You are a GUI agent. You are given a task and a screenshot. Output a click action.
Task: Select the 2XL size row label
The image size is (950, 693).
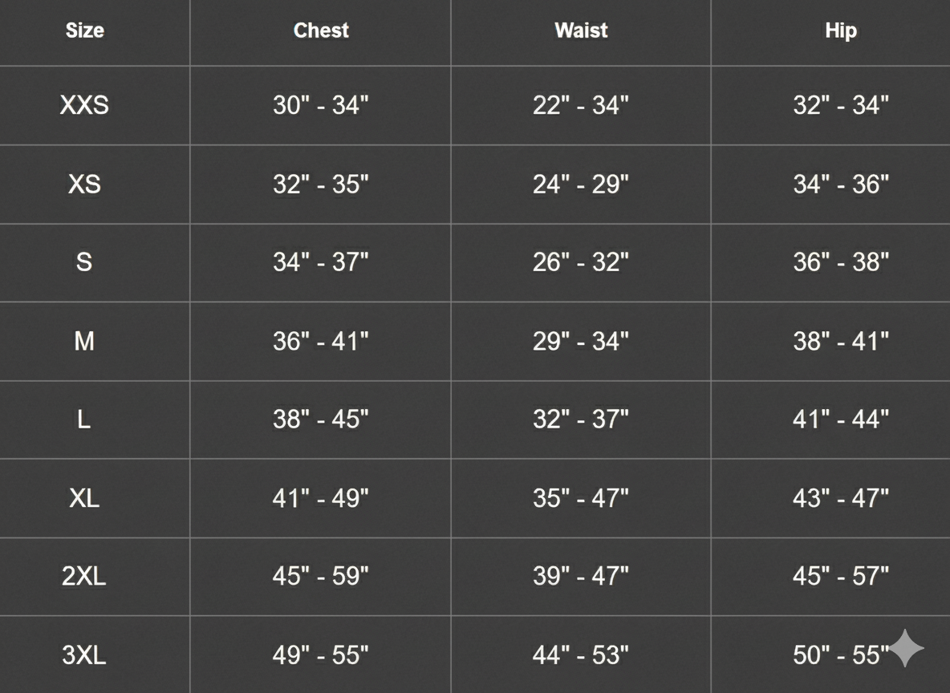pyautogui.click(x=84, y=576)
